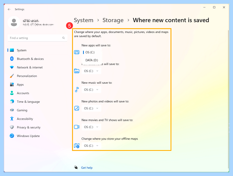The image size is (233, 176).
Task: Click "New movies and TV shows will save to:" text
Action: [x=107, y=120]
